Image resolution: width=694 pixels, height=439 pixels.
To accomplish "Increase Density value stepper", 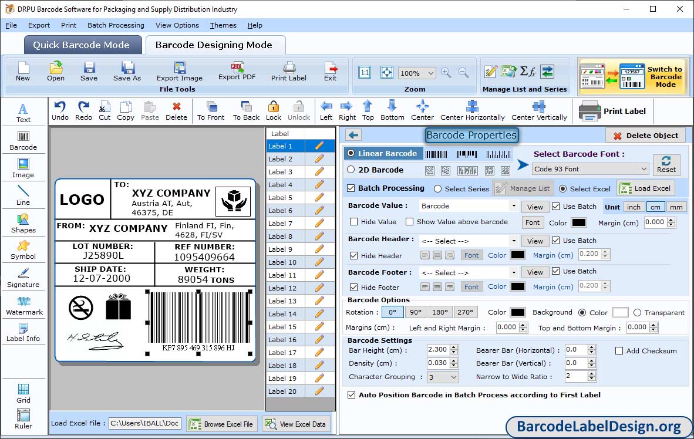I will [454, 361].
